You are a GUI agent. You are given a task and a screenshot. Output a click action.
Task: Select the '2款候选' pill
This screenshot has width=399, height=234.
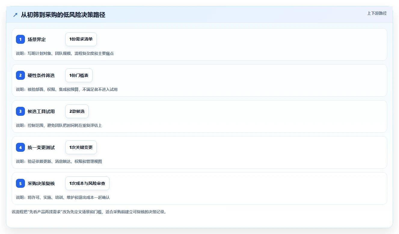click(x=77, y=111)
